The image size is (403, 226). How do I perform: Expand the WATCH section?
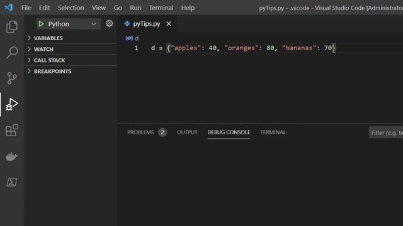(x=71, y=49)
